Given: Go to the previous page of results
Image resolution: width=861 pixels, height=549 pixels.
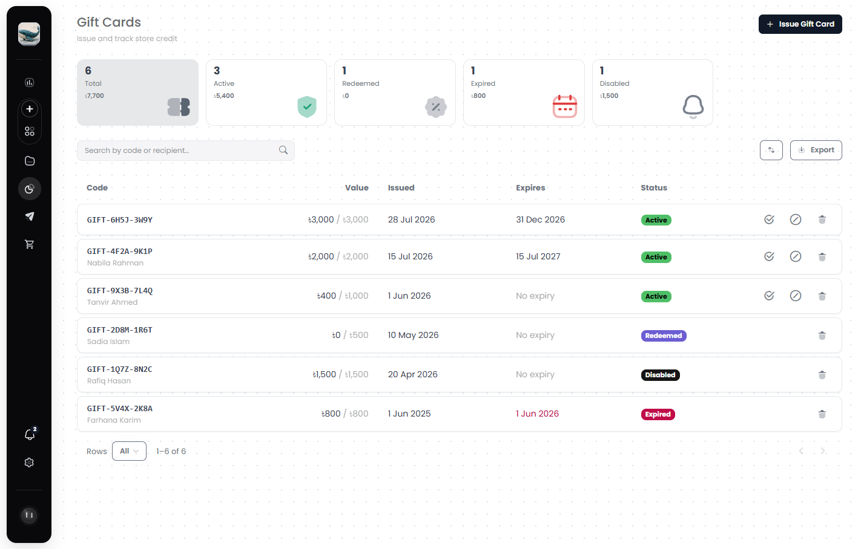Looking at the screenshot, I should pyautogui.click(x=801, y=451).
